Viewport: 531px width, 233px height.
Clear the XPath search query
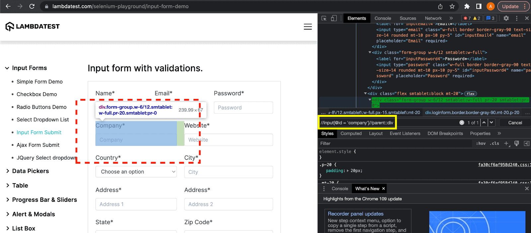[462, 123]
